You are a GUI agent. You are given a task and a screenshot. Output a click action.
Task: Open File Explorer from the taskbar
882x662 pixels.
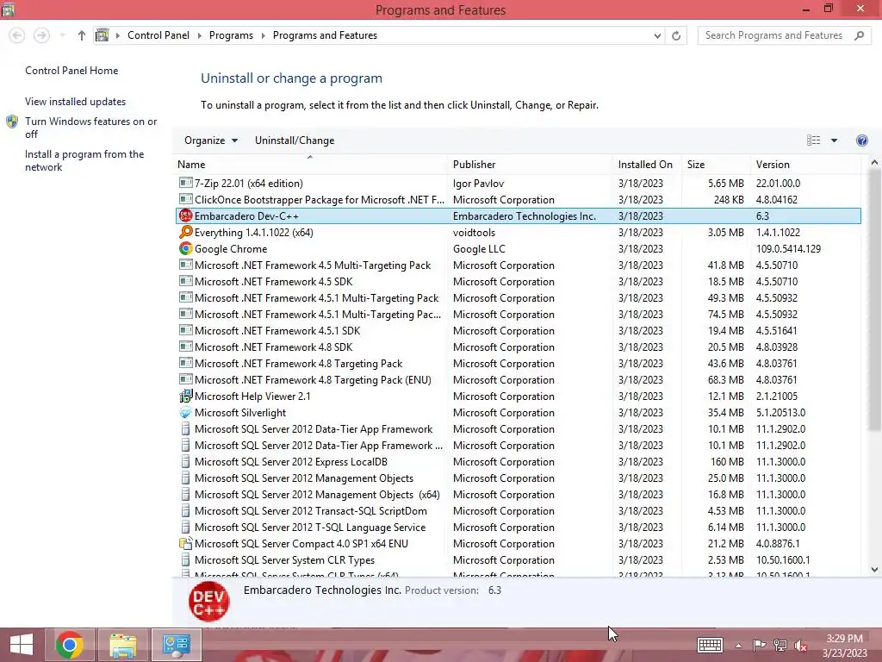tap(122, 645)
